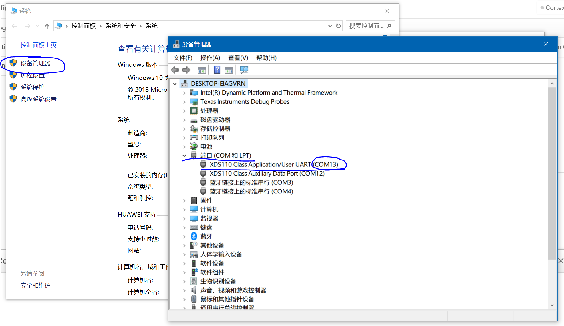The width and height of the screenshot is (564, 326).
Task: Select 蓝牙链接上的标准串行 (COM3)
Action: pos(251,182)
